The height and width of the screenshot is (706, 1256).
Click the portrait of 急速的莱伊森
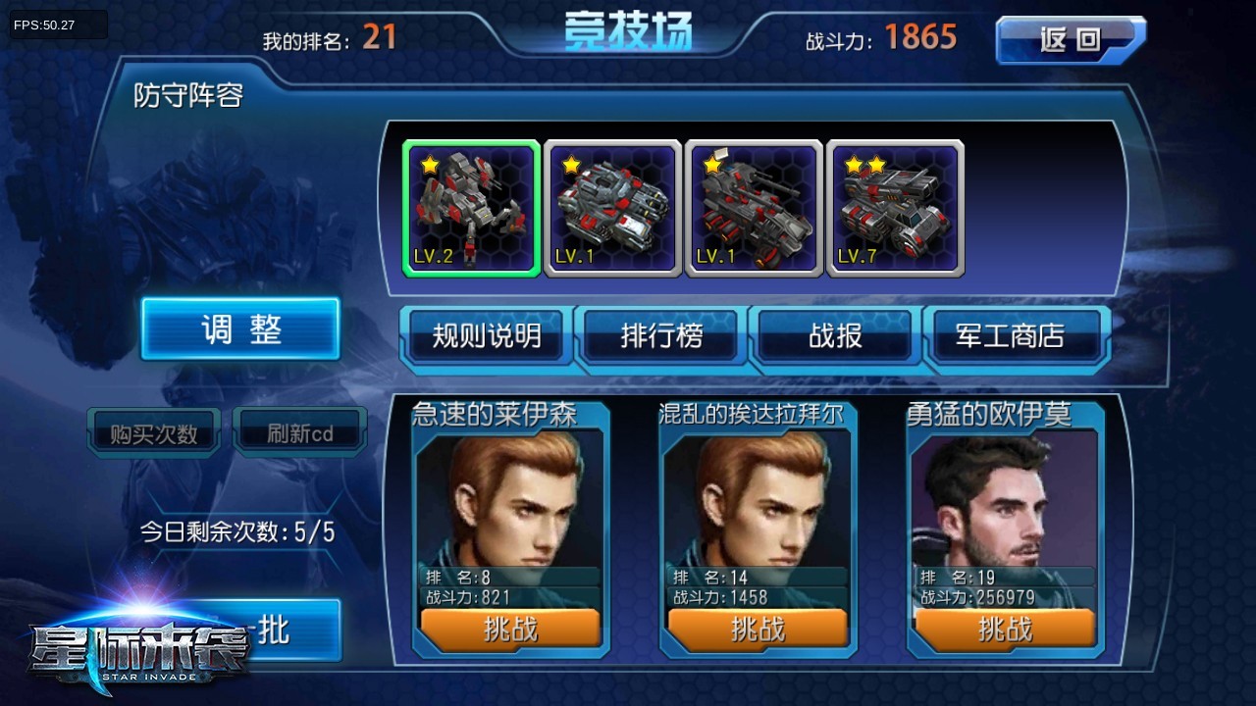[510, 500]
